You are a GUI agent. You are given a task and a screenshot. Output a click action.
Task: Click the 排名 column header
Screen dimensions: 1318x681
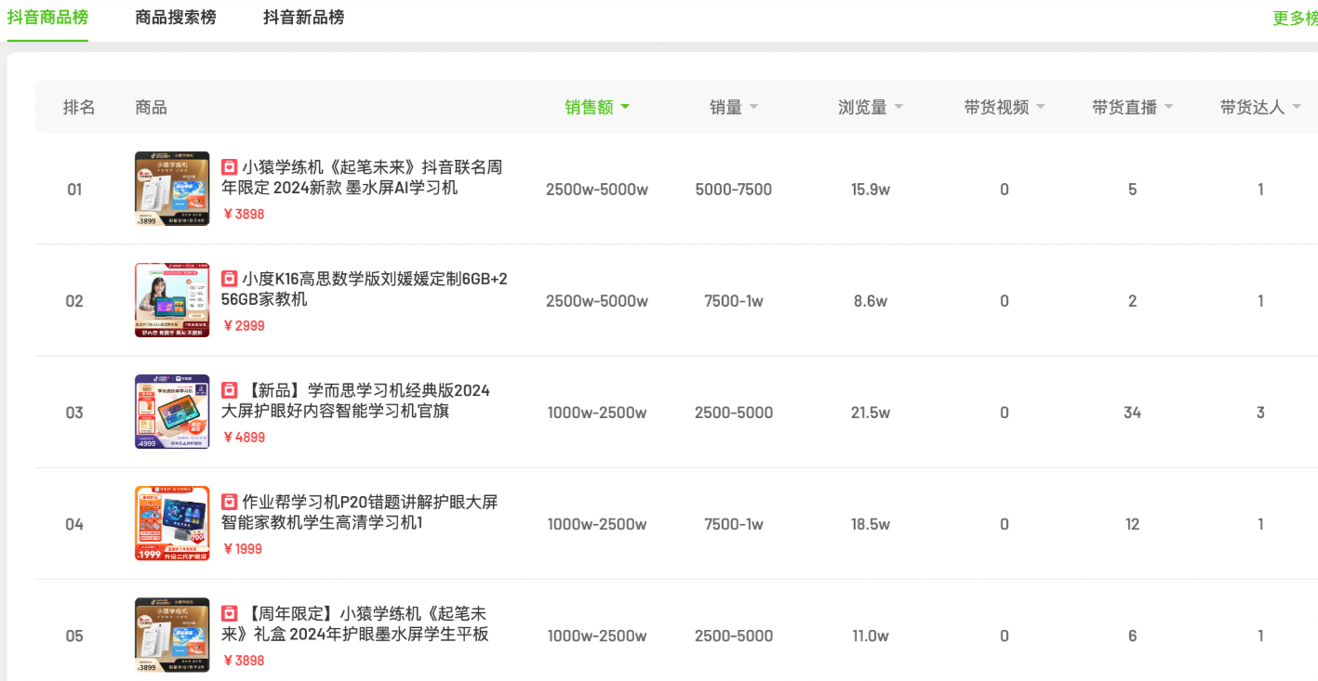79,107
